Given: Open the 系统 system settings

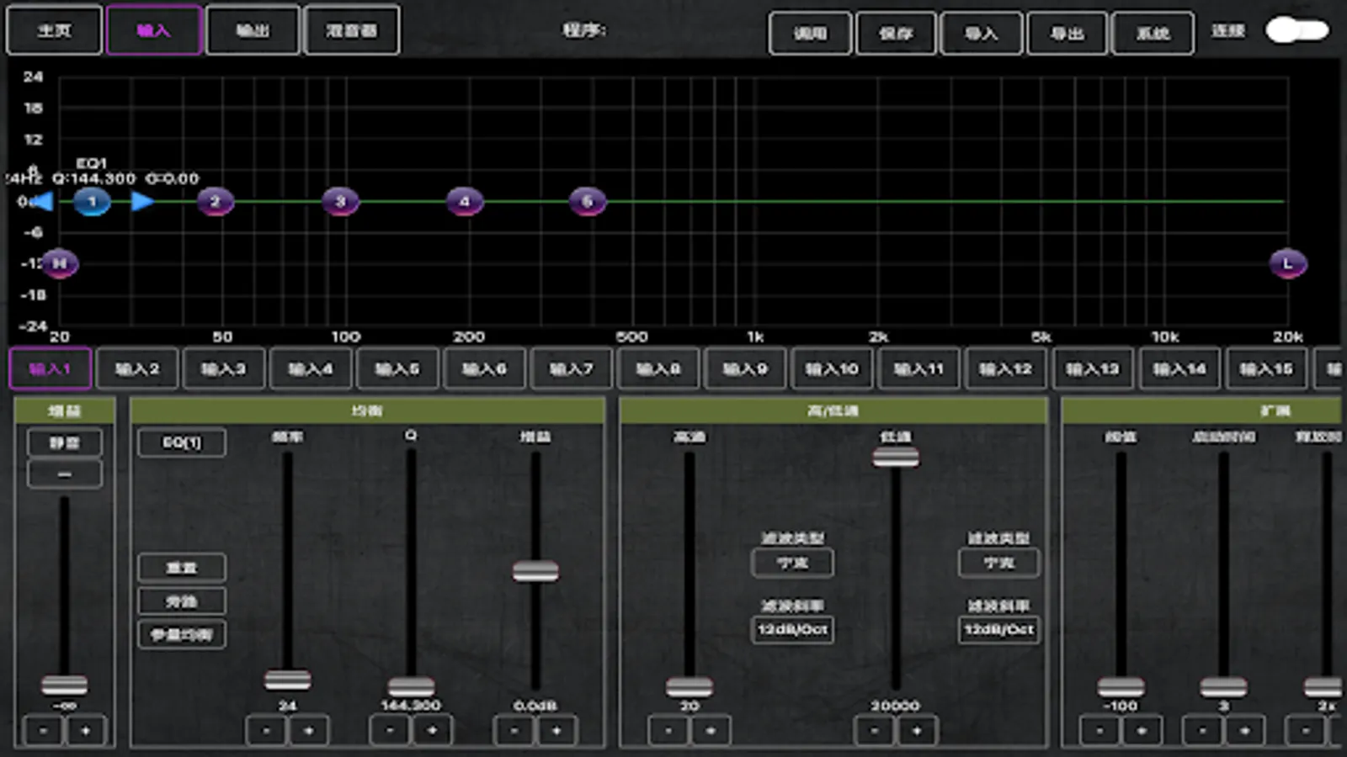Looking at the screenshot, I should (x=1153, y=34).
